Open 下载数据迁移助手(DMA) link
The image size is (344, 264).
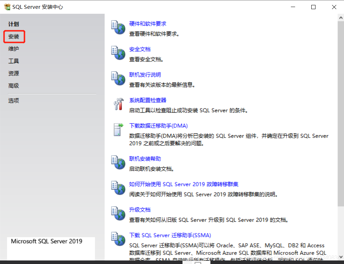coord(158,126)
